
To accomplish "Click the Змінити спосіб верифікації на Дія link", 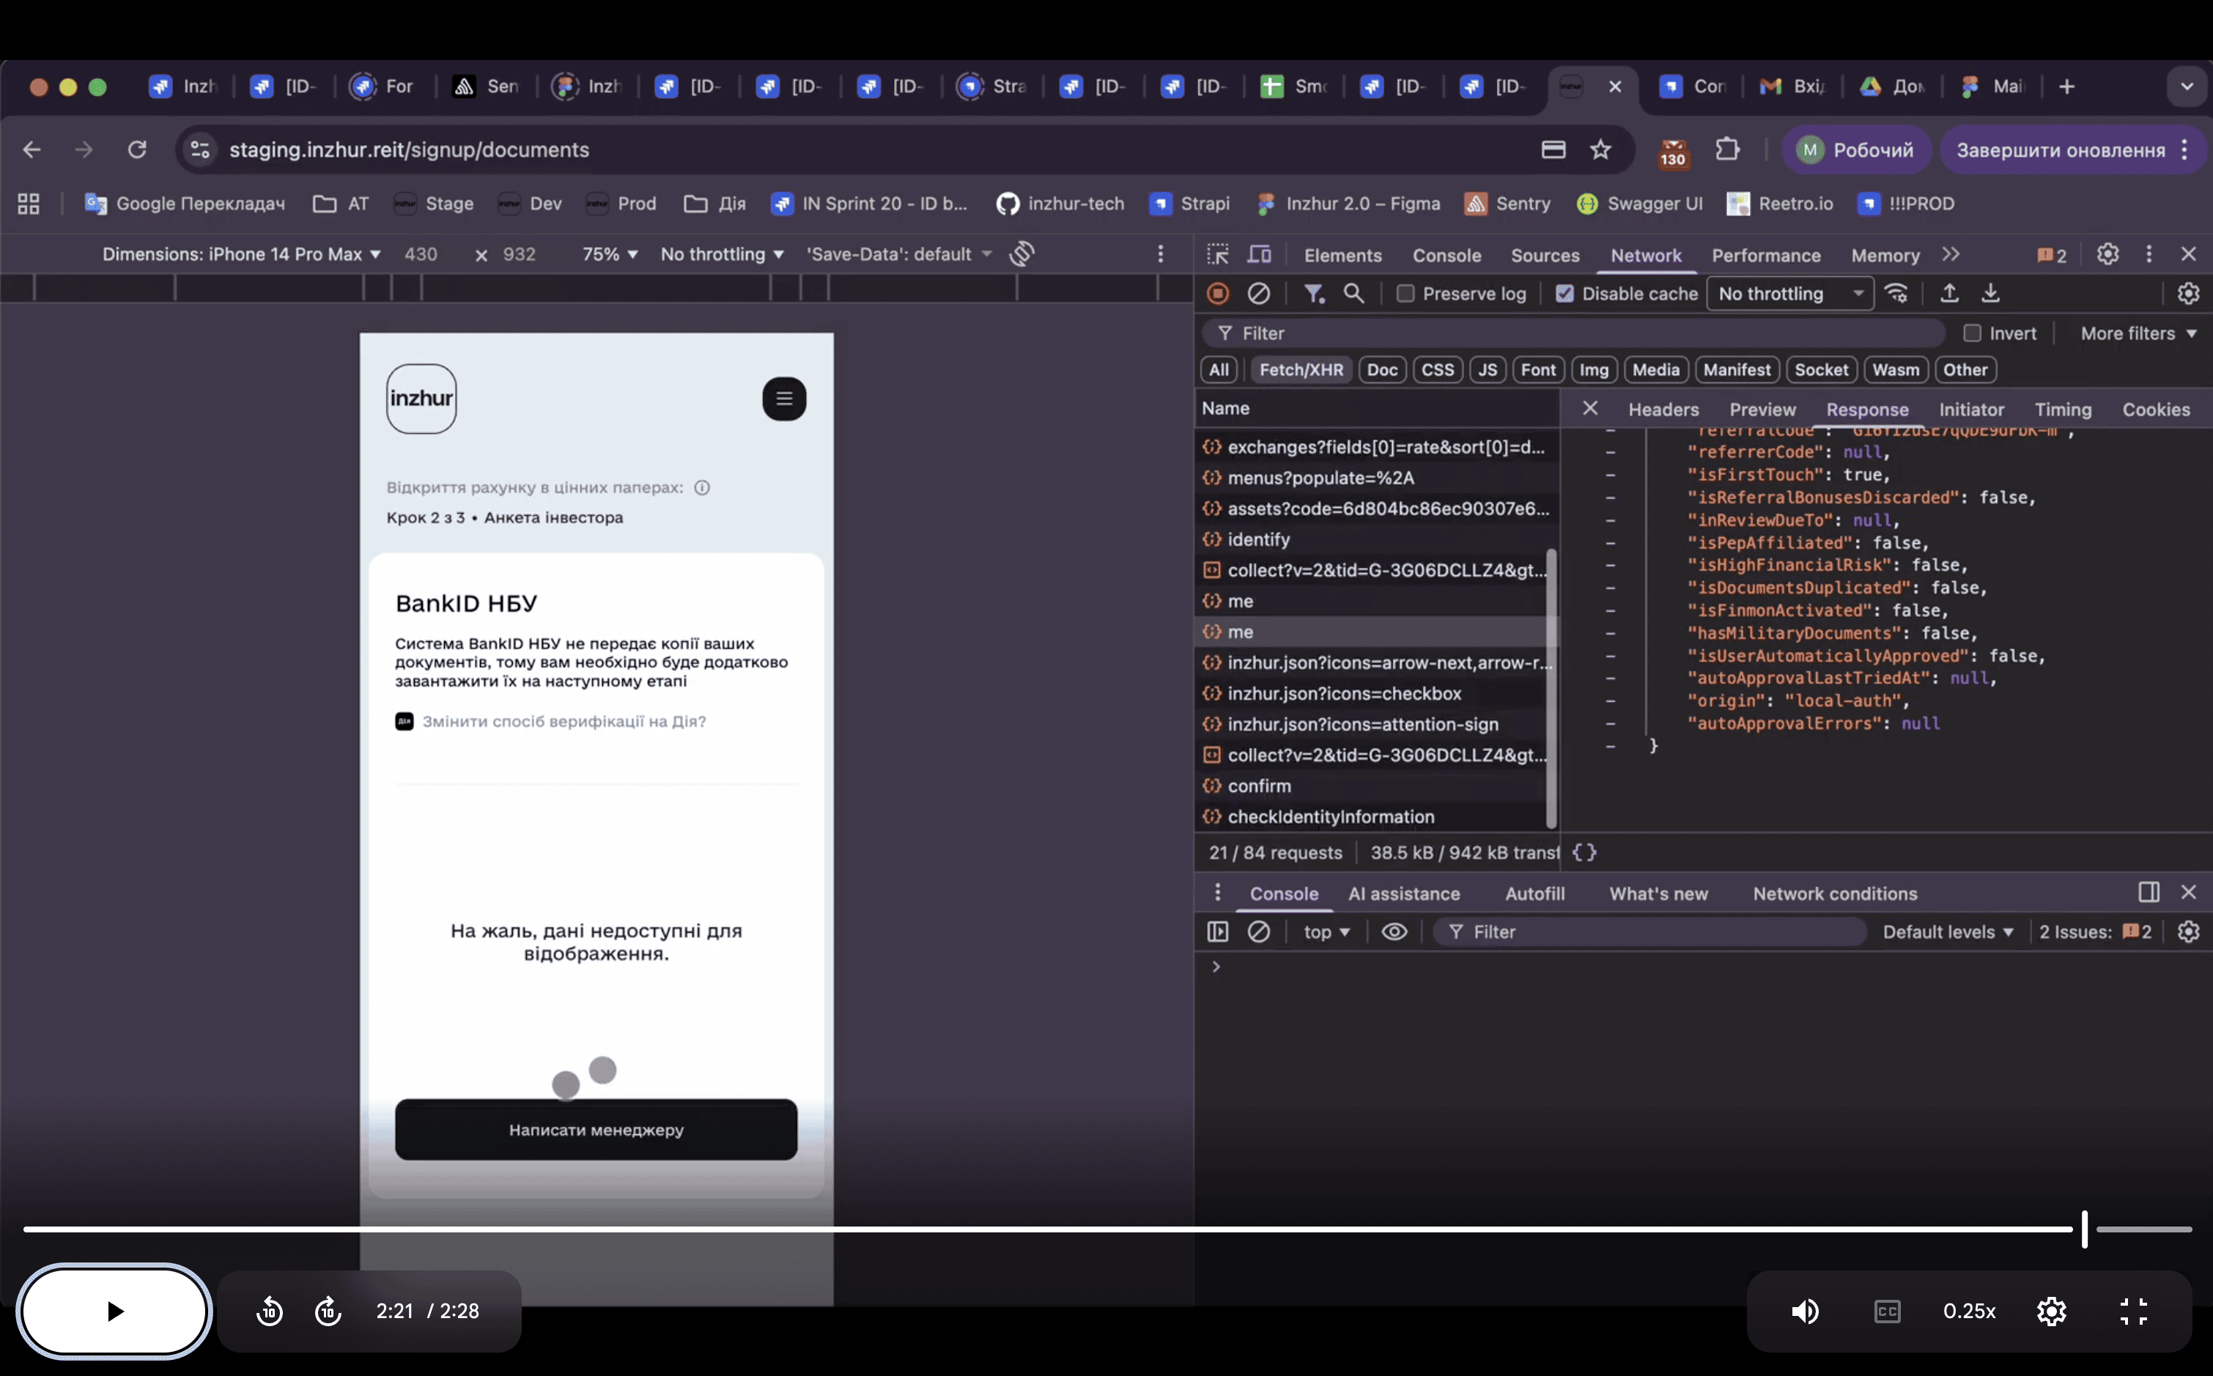I will [x=564, y=722].
